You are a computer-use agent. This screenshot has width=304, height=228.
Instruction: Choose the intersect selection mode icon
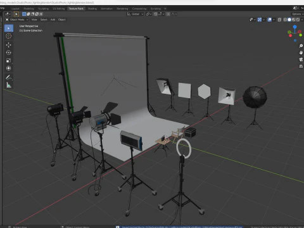coord(41,14)
